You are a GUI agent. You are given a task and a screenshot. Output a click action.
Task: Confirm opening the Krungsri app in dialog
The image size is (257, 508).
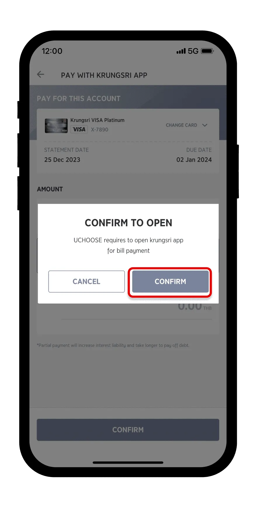click(x=170, y=281)
